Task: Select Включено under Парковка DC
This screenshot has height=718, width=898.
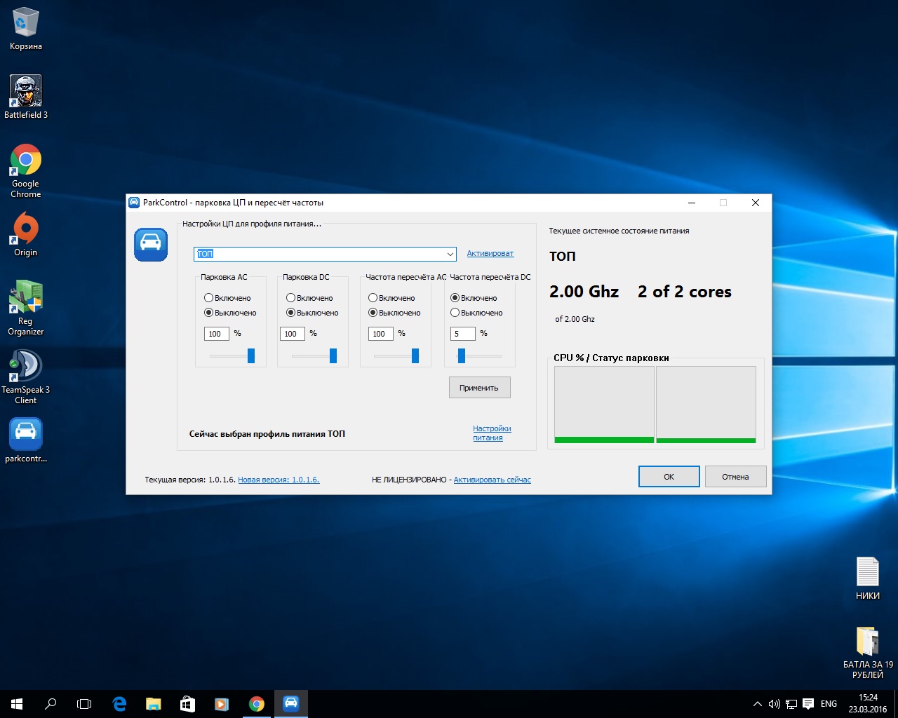Action: [x=290, y=298]
